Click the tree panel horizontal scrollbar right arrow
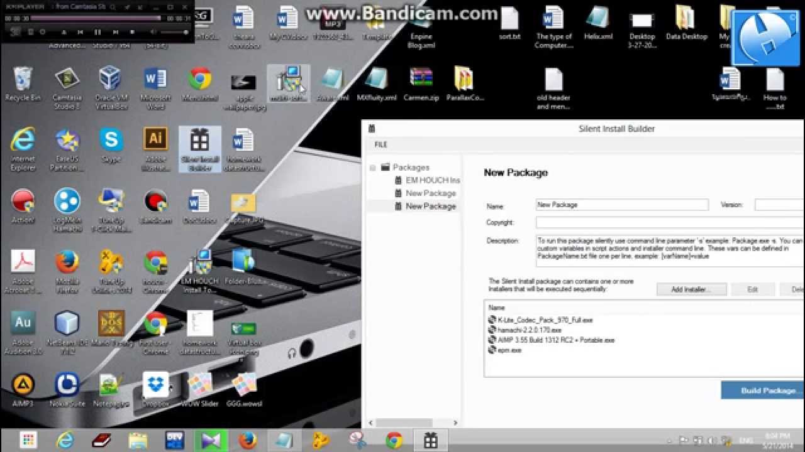This screenshot has height=452, width=805. [455, 423]
